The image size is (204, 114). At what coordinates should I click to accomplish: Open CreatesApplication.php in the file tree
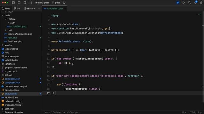coord(20,34)
